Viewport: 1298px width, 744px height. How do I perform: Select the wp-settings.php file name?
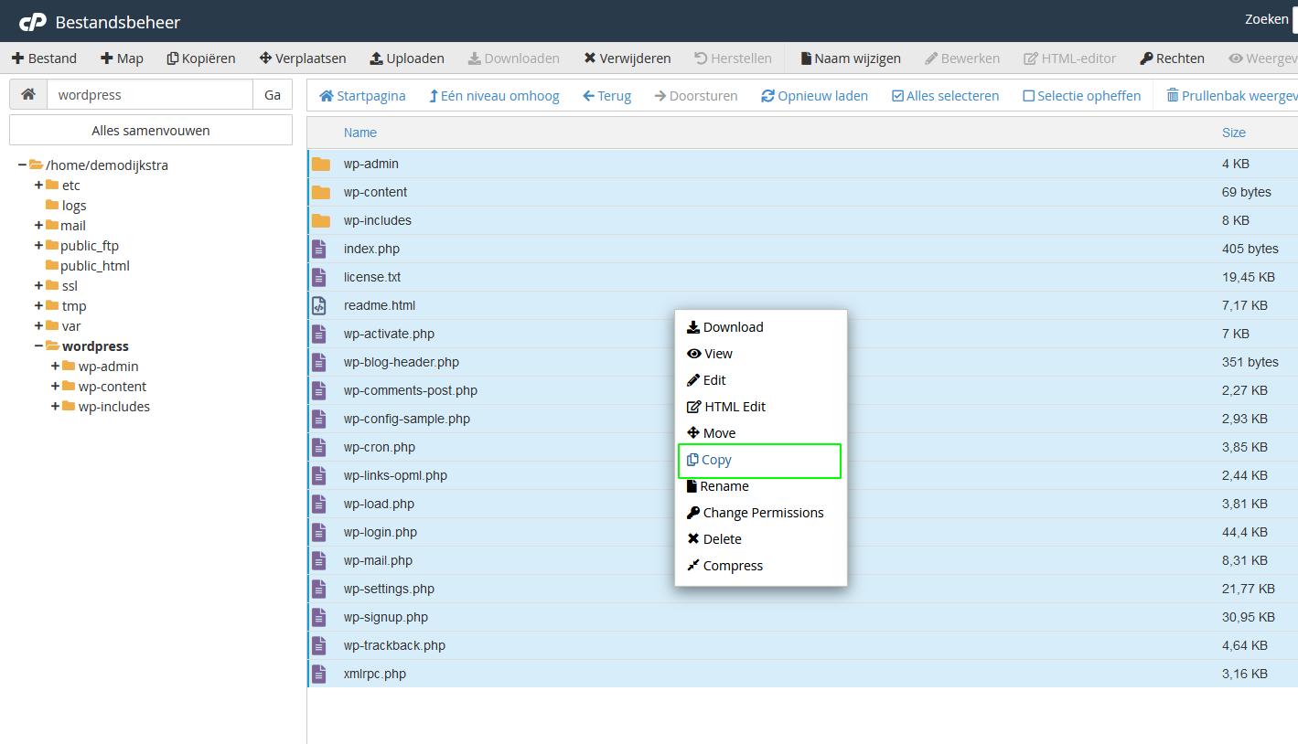(x=389, y=589)
